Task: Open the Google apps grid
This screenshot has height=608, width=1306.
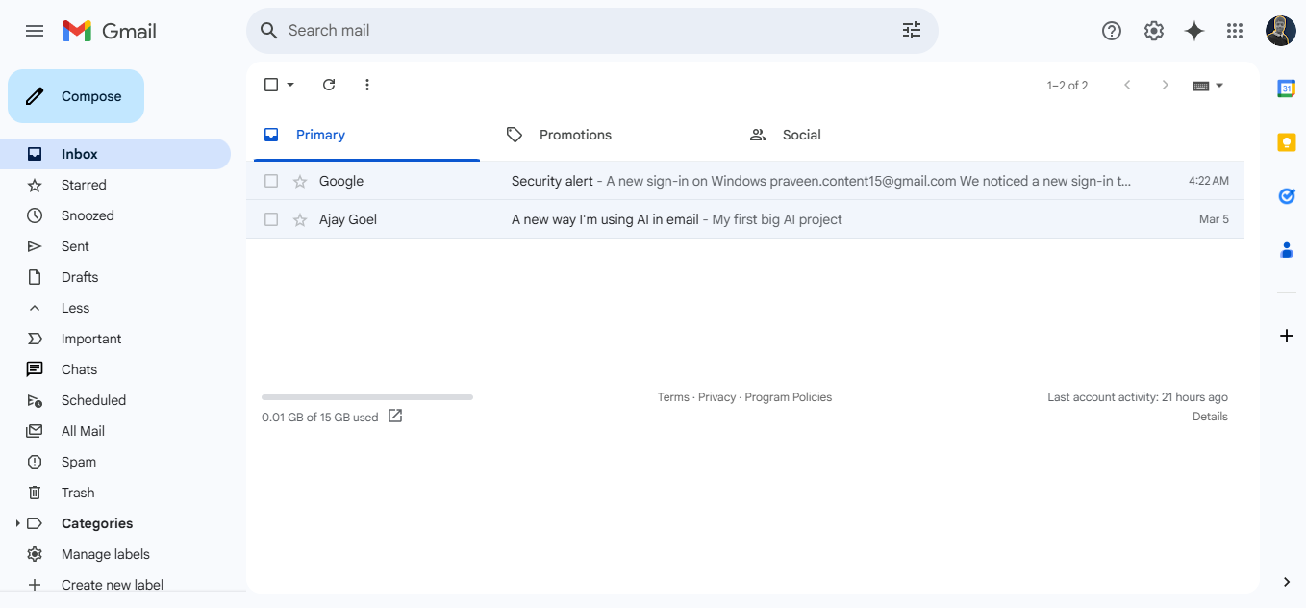Action: 1235,31
